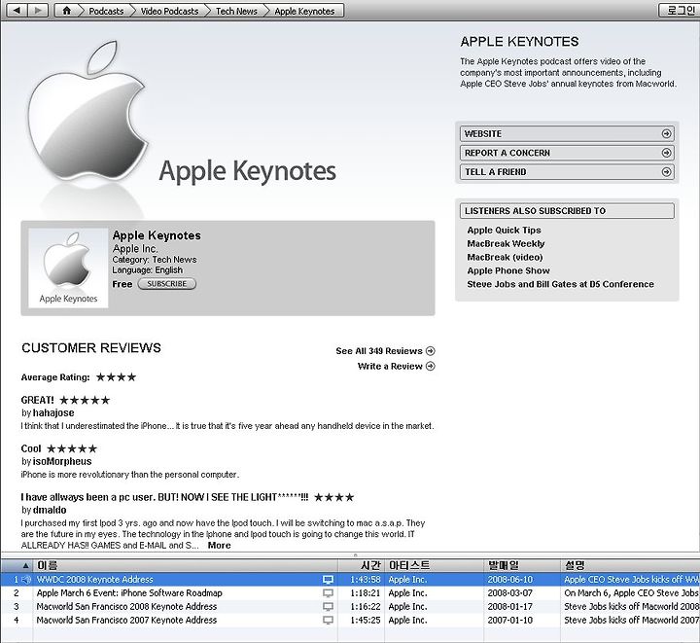Screen dimensions: 700x643
Task: Sort by the 설명 description column header
Action: coord(630,566)
